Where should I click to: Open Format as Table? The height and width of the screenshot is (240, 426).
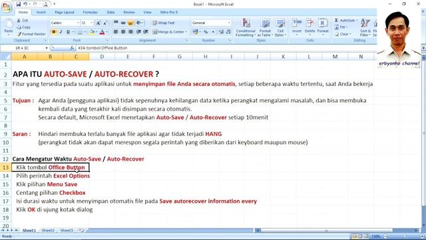point(265,27)
